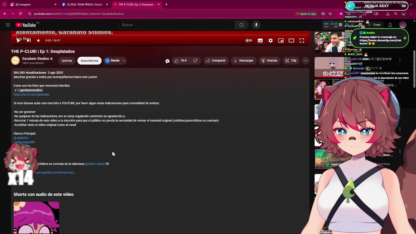Open the YouTube hamburger guide menu
This screenshot has width=416, height=234.
(x=8, y=25)
